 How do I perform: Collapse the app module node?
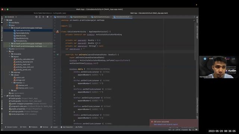(5, 20)
